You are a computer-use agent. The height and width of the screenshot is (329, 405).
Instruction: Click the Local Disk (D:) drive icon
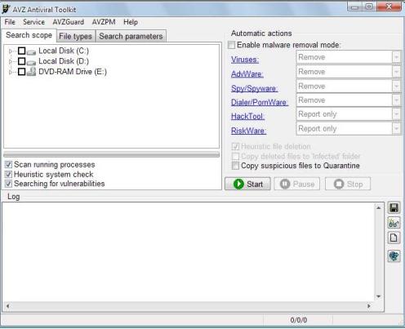(31, 62)
